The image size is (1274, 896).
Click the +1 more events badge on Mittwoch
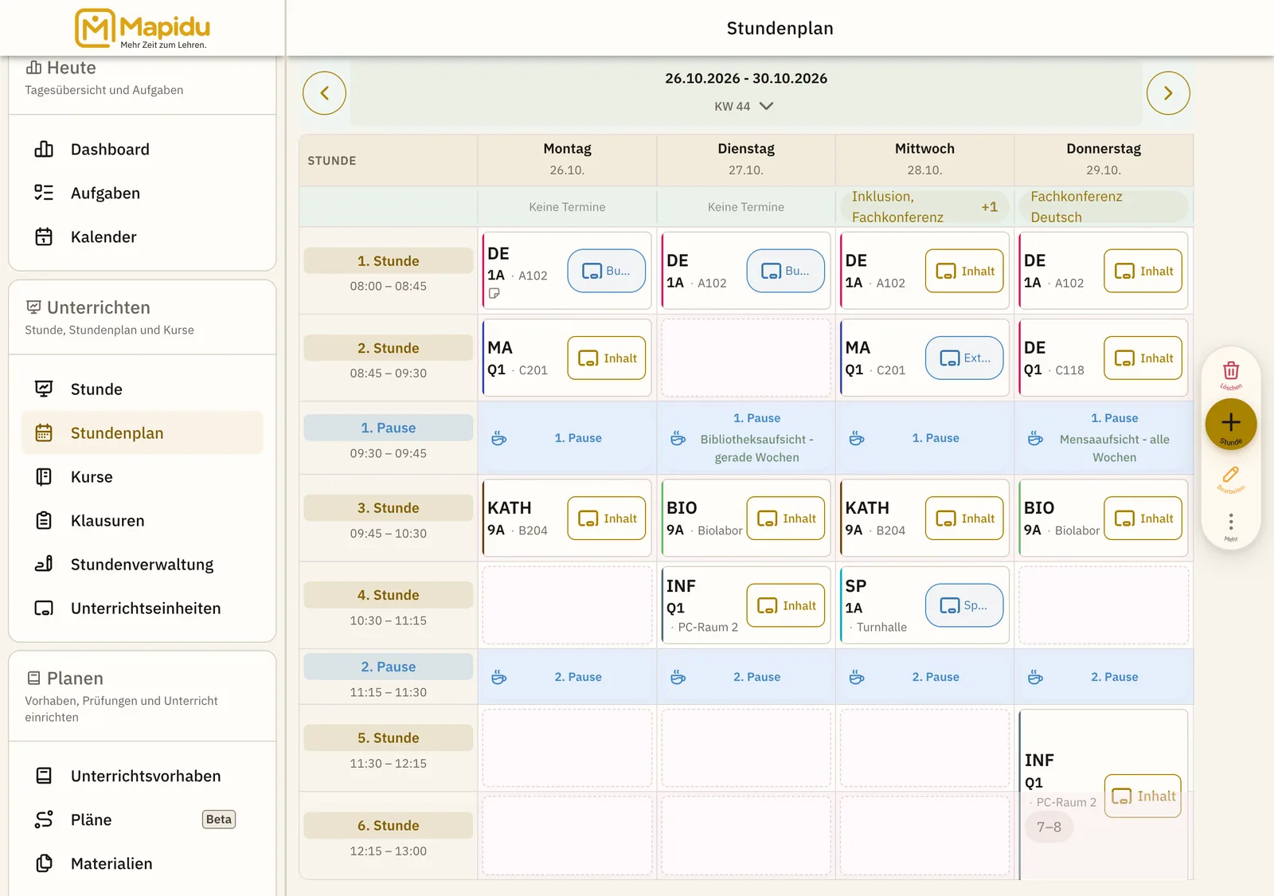989,207
